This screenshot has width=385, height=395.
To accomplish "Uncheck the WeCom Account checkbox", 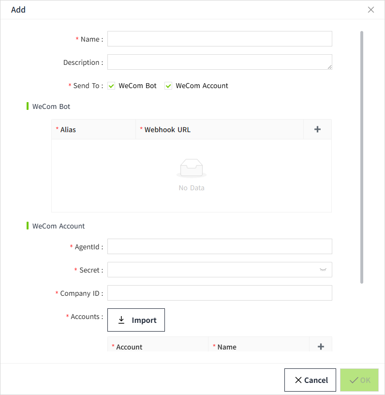I will (x=168, y=86).
